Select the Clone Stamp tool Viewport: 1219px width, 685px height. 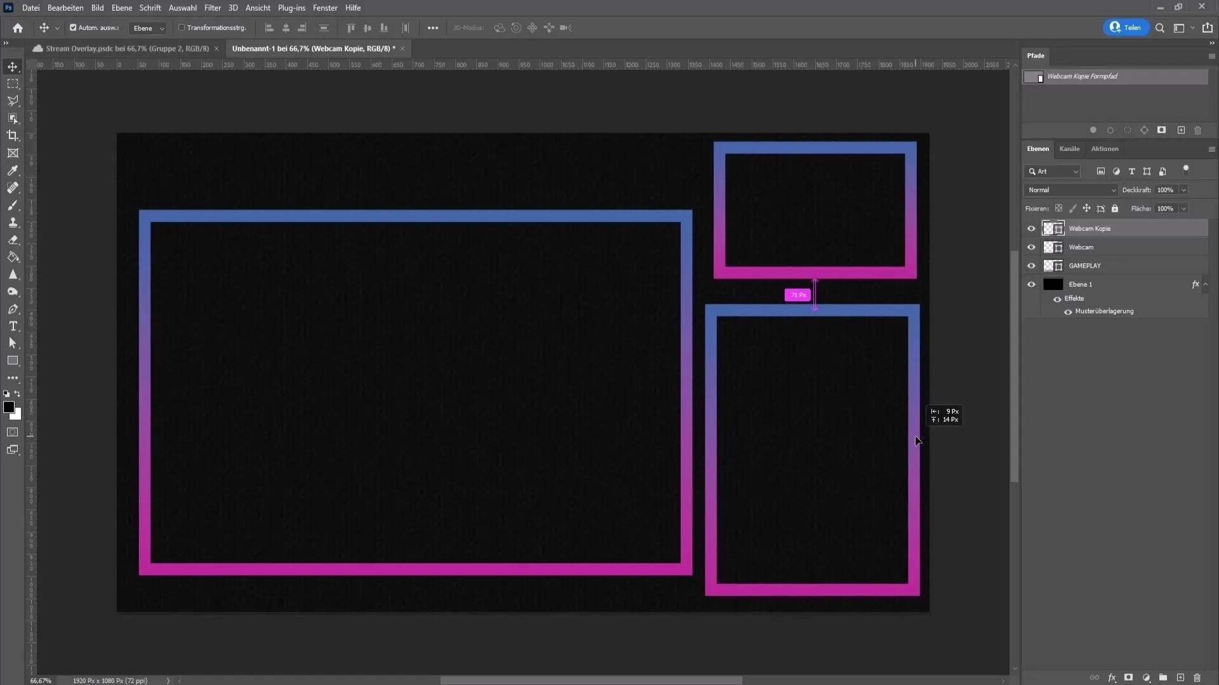(x=13, y=223)
